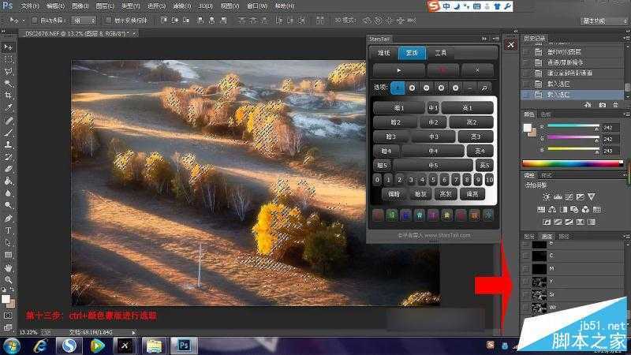Add a Channel Mixer adjustment layer
This screenshot has height=355, width=631.
(x=585, y=209)
